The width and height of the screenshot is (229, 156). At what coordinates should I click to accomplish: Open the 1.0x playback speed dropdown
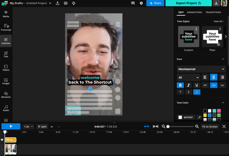tap(29, 126)
